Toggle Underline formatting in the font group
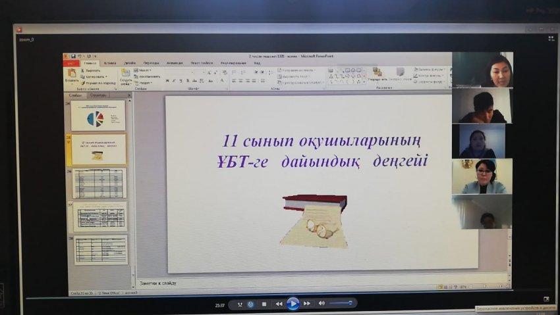 tap(181, 81)
